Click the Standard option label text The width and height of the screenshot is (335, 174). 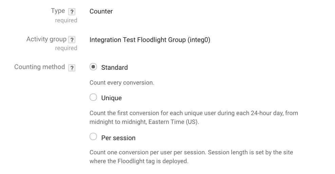pyautogui.click(x=115, y=68)
